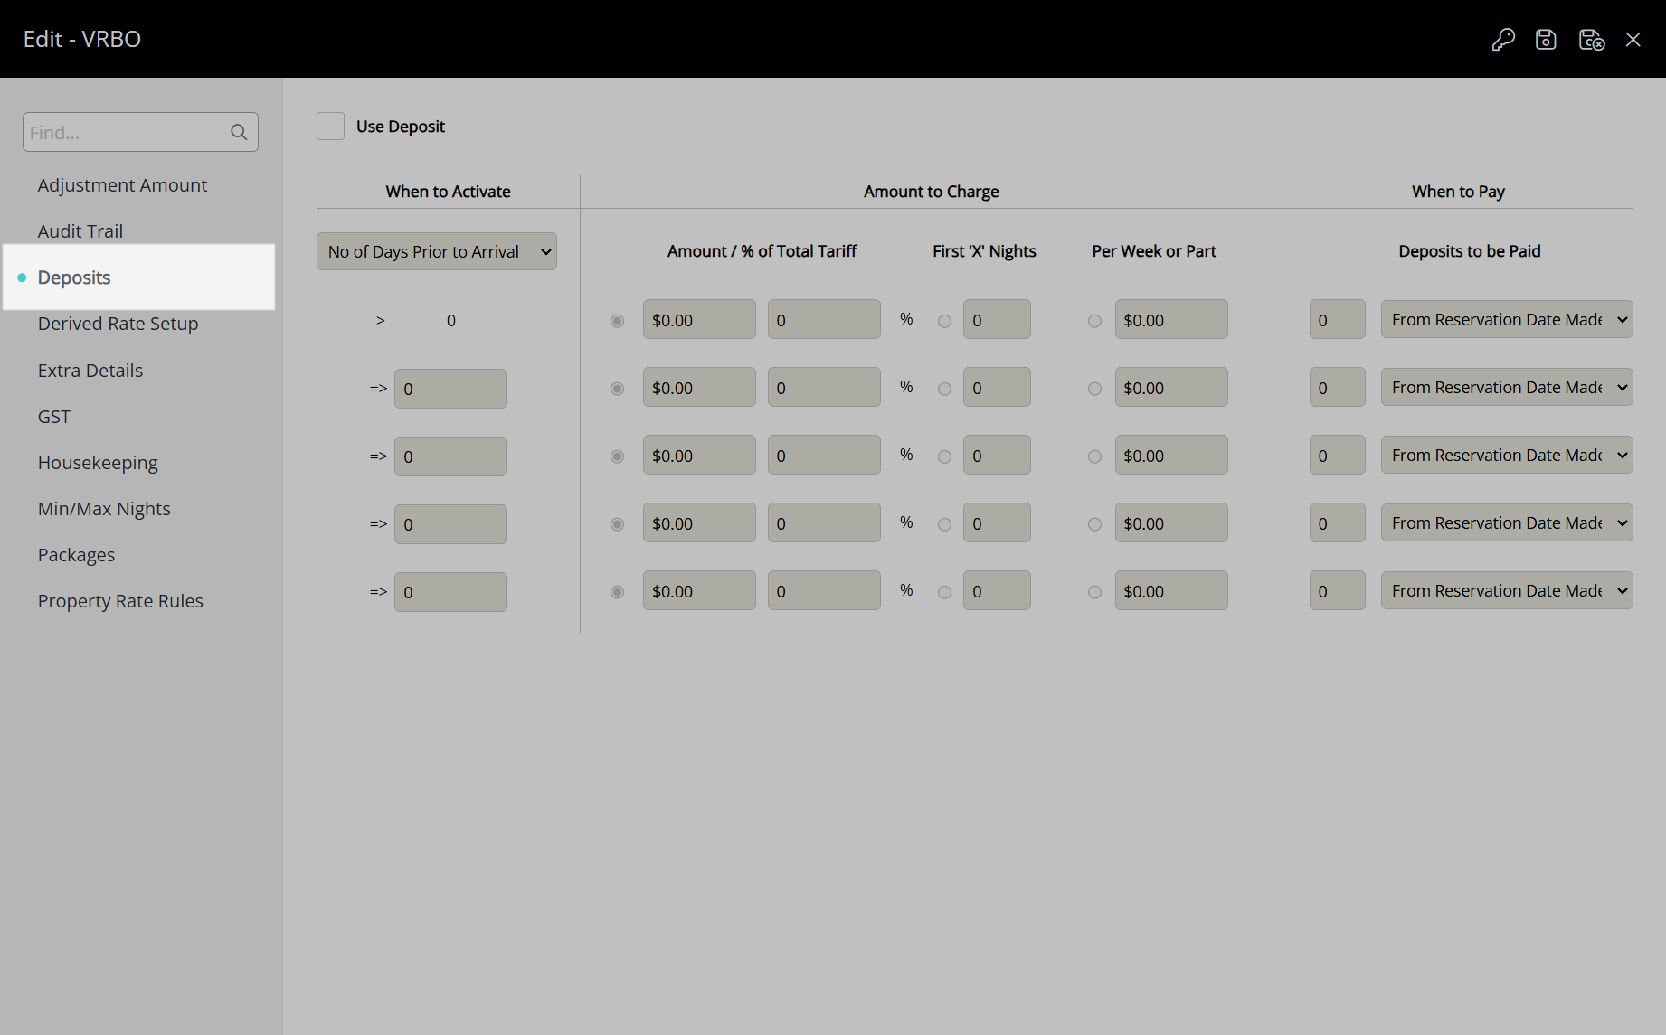The height and width of the screenshot is (1035, 1666).
Task: Click first row $0.00 tariff amount field
Action: tap(699, 319)
